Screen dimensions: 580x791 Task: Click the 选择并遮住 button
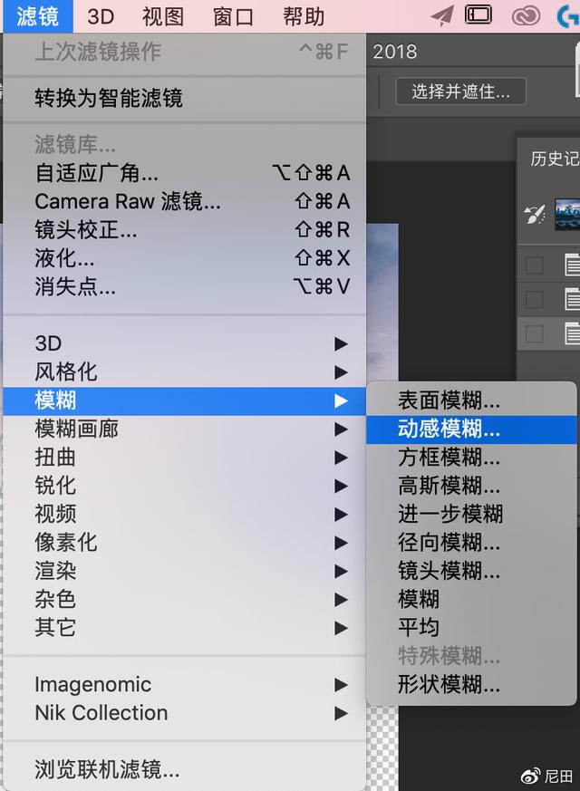click(x=460, y=91)
